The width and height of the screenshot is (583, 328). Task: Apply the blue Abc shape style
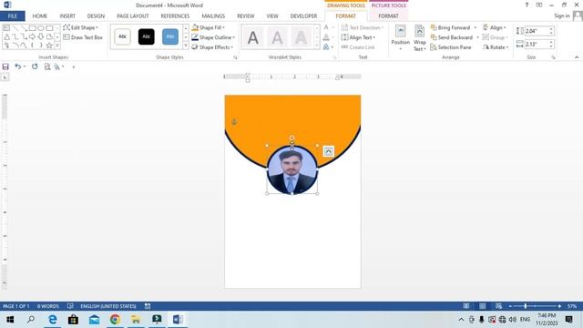pos(170,36)
